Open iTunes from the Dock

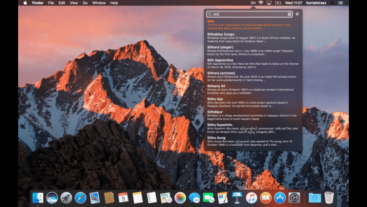pos(251,197)
